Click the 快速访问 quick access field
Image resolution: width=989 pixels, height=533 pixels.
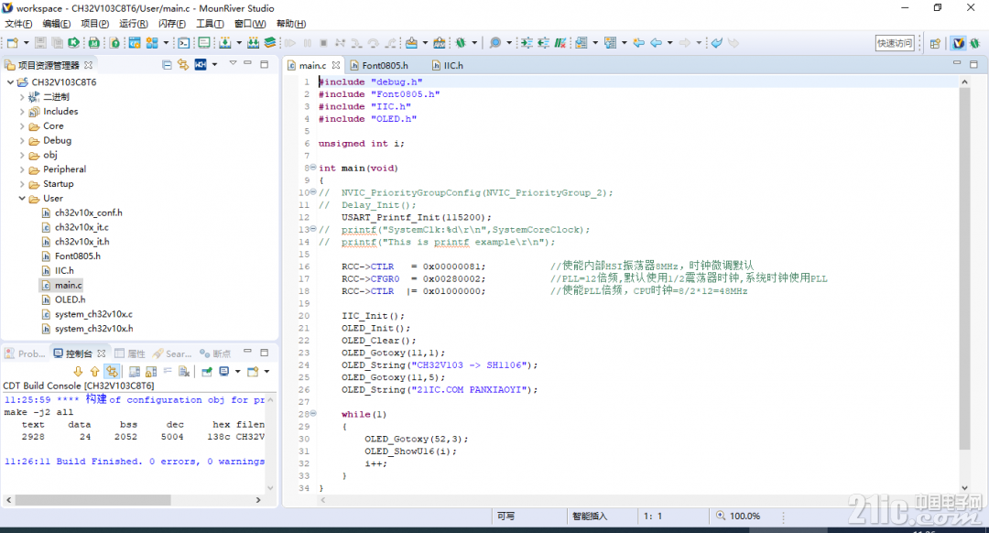(x=895, y=43)
